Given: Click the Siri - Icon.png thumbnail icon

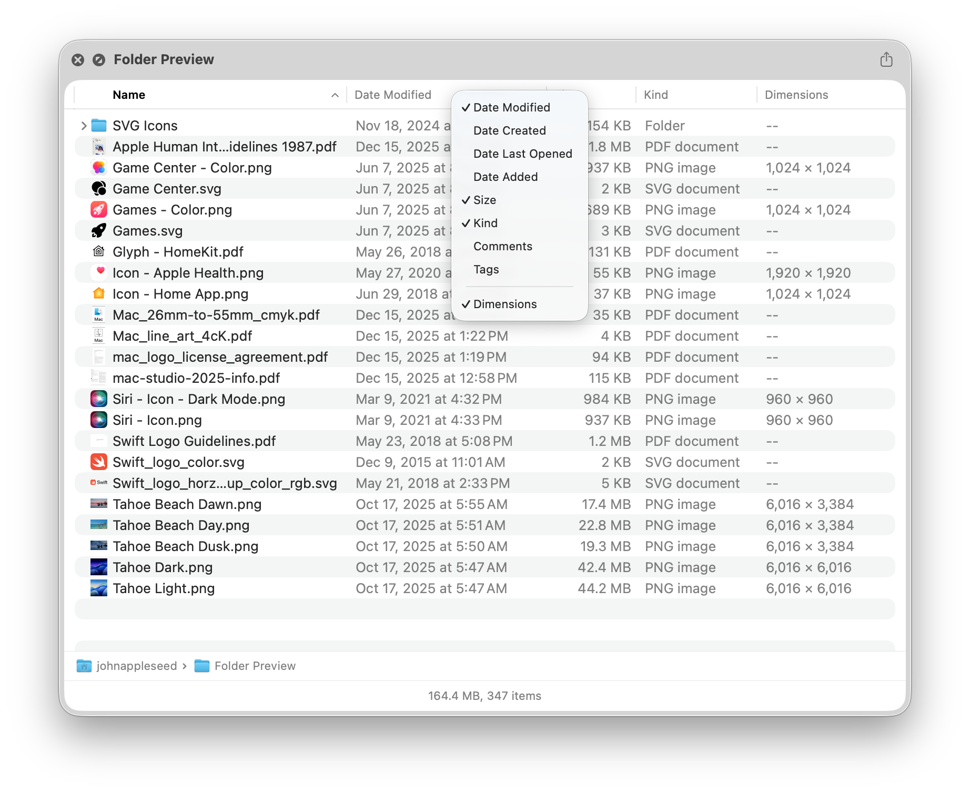Looking at the screenshot, I should [99, 420].
